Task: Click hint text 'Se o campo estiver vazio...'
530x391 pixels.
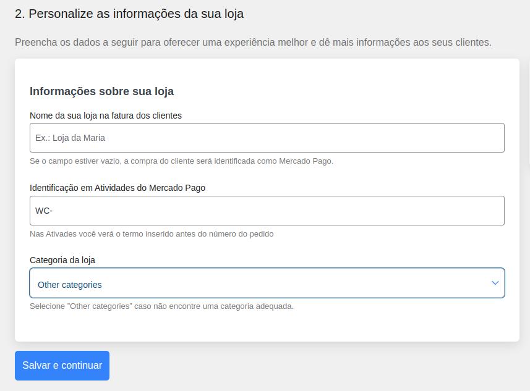Action: point(182,161)
